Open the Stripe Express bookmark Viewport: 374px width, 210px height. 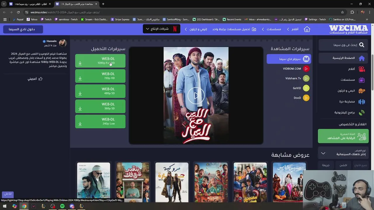click(x=120, y=20)
